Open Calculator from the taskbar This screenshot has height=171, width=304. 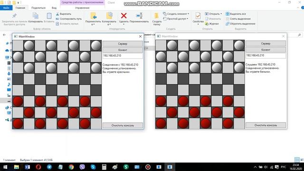104,167
